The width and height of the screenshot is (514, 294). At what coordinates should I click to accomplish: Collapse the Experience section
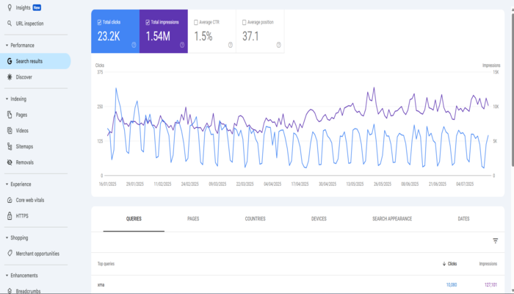7,184
